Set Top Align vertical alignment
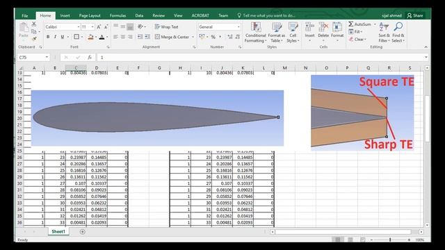This screenshot has height=250, width=445. [x=115, y=26]
